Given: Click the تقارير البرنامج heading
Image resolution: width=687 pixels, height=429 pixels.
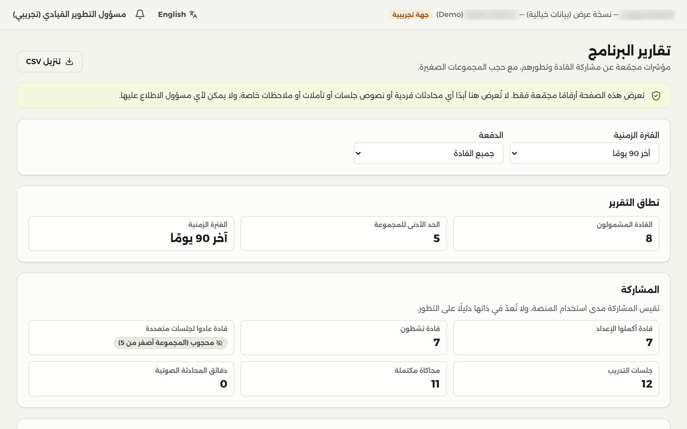Looking at the screenshot, I should click(629, 51).
